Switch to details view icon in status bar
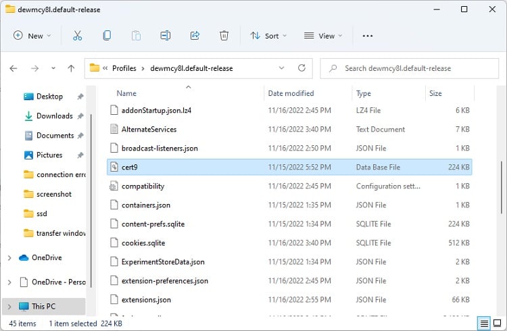The width and height of the screenshot is (507, 331). tap(484, 323)
